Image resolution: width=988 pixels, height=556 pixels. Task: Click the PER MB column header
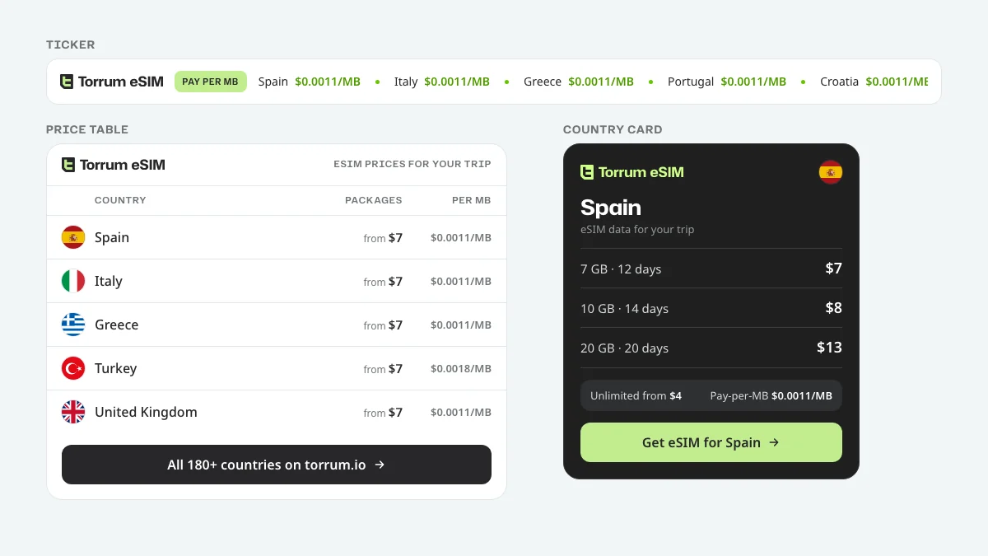(x=472, y=200)
